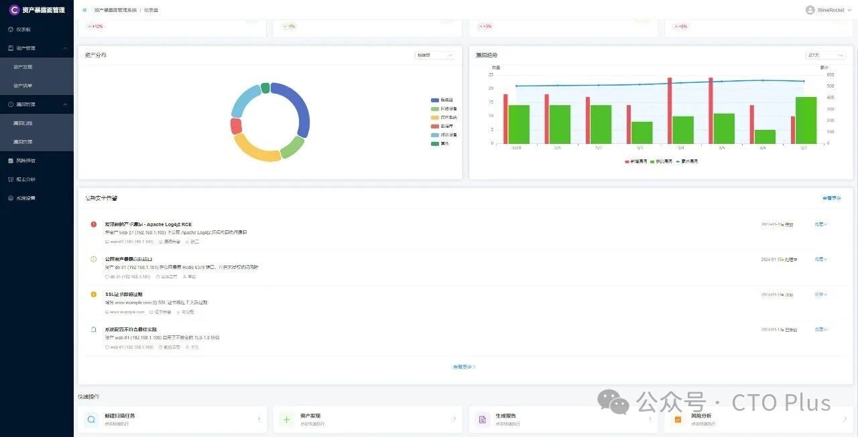Click db-01 (192.168.1.101) asset tag
This screenshot has width=858, height=437.
(x=127, y=276)
